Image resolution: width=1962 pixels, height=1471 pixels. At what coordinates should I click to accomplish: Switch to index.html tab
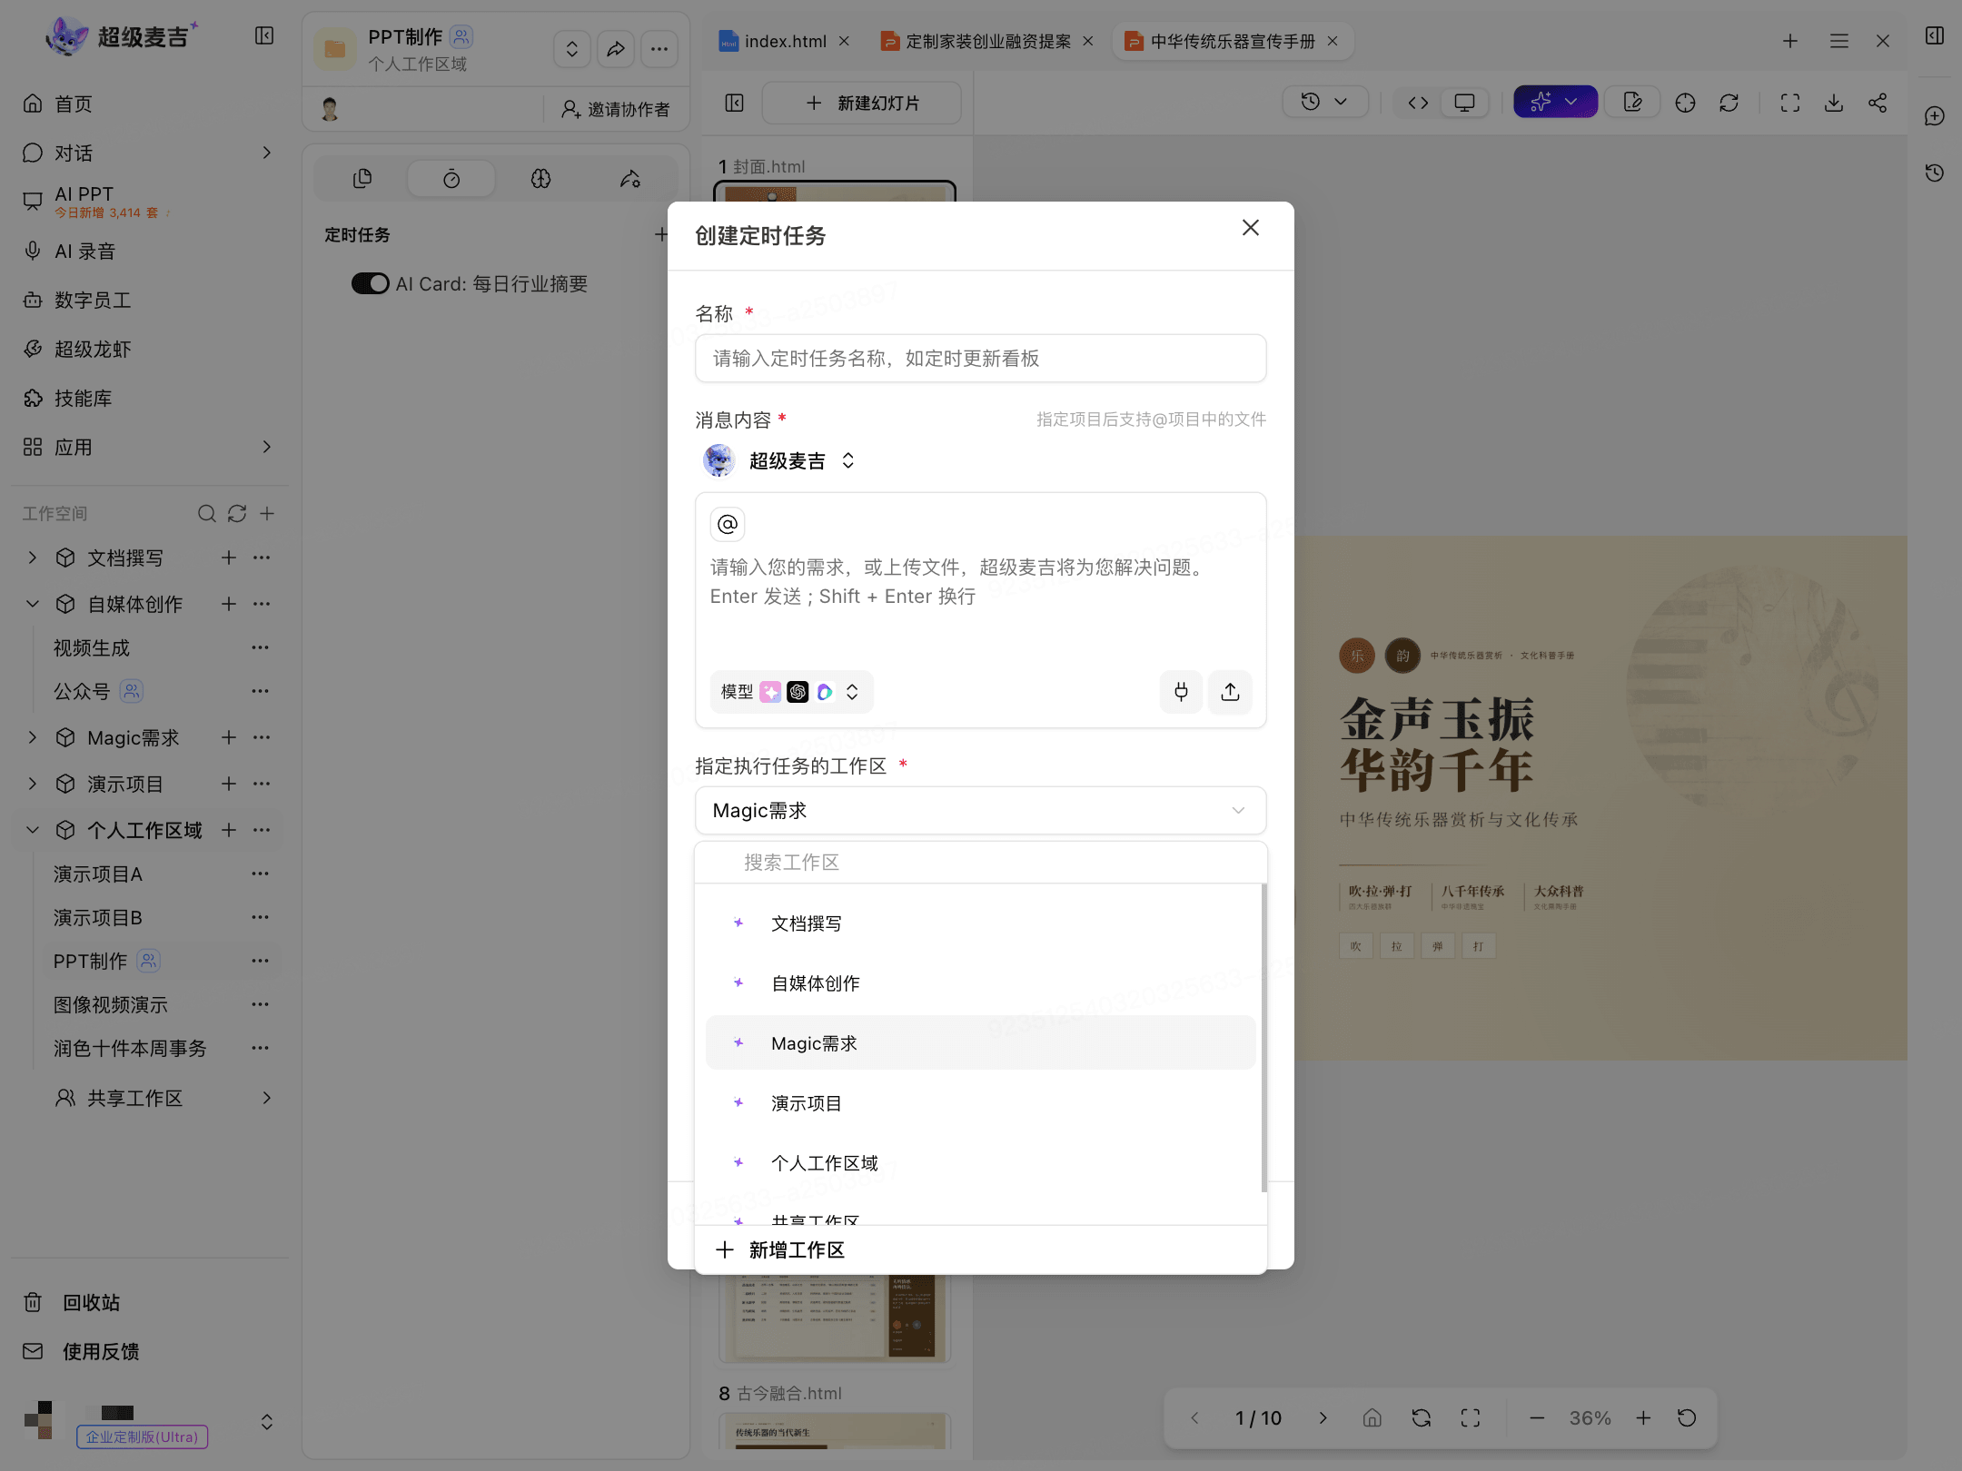pos(775,41)
